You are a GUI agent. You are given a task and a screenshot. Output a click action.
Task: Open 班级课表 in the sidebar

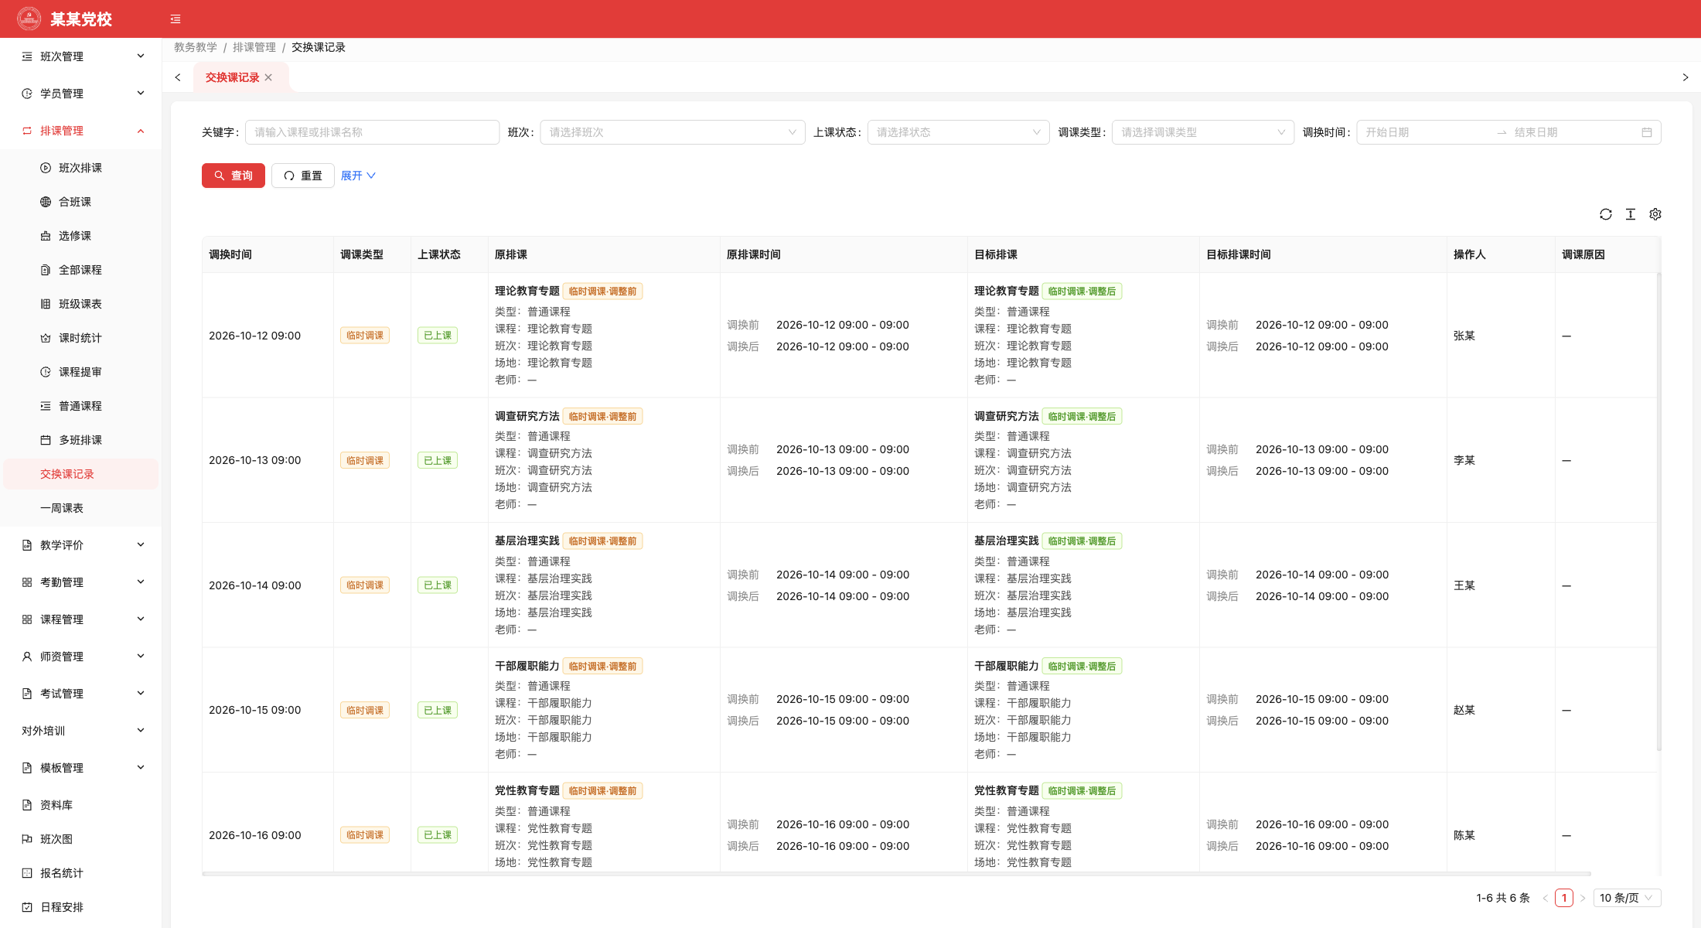click(80, 304)
